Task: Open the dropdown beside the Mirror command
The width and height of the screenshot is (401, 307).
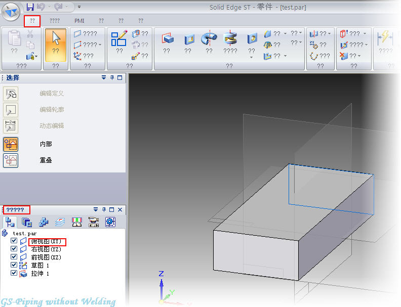Action: [x=330, y=33]
